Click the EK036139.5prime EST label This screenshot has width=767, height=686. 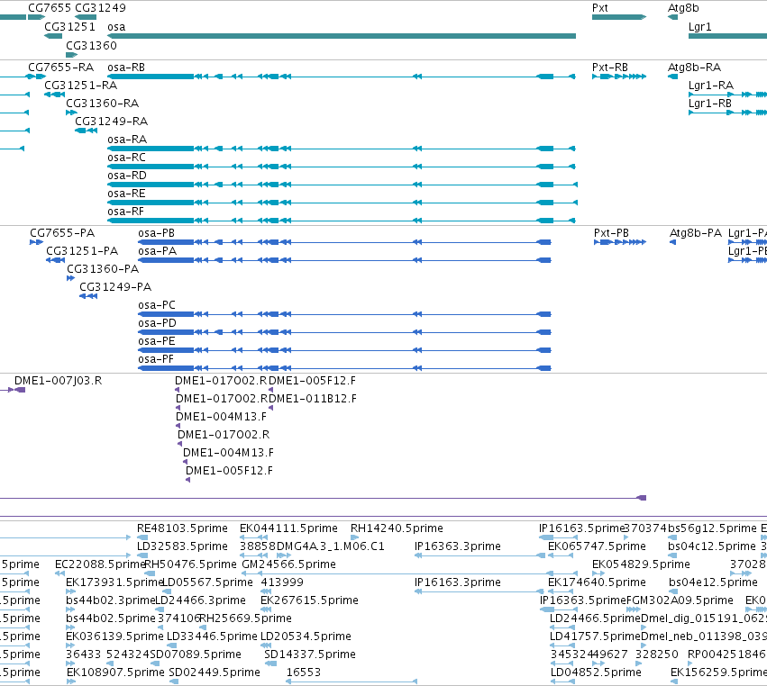pyautogui.click(x=114, y=636)
